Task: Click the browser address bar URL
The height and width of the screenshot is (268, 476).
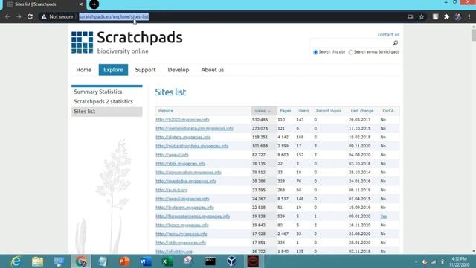Action: tap(114, 16)
